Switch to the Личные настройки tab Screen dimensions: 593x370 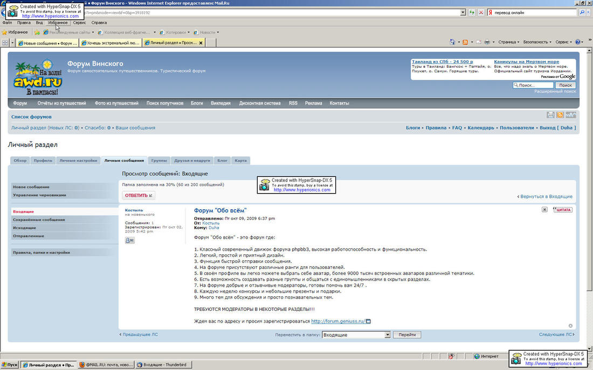[x=78, y=160]
